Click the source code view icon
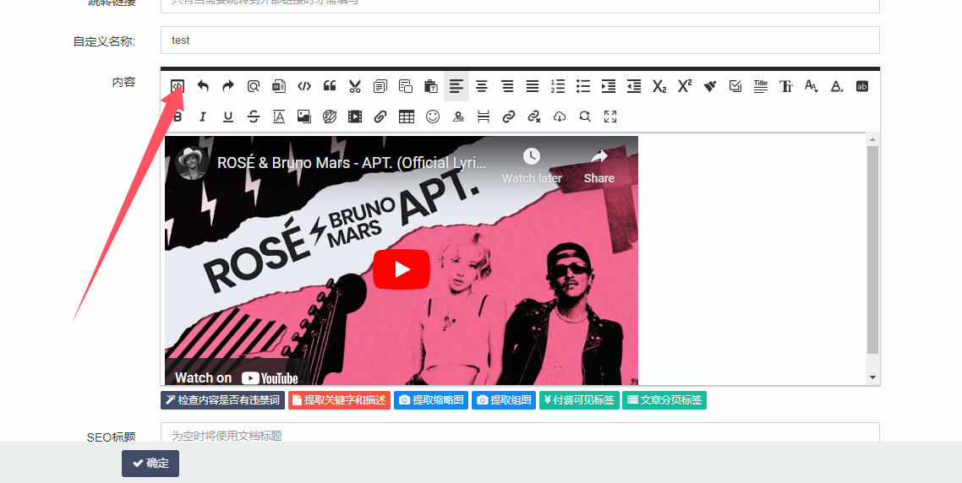 point(178,86)
